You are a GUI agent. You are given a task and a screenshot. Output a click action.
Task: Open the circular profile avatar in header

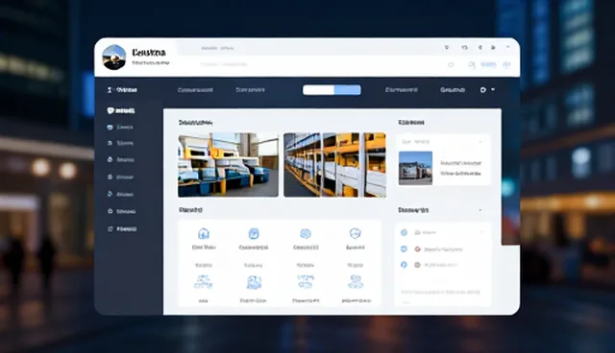pyautogui.click(x=114, y=58)
